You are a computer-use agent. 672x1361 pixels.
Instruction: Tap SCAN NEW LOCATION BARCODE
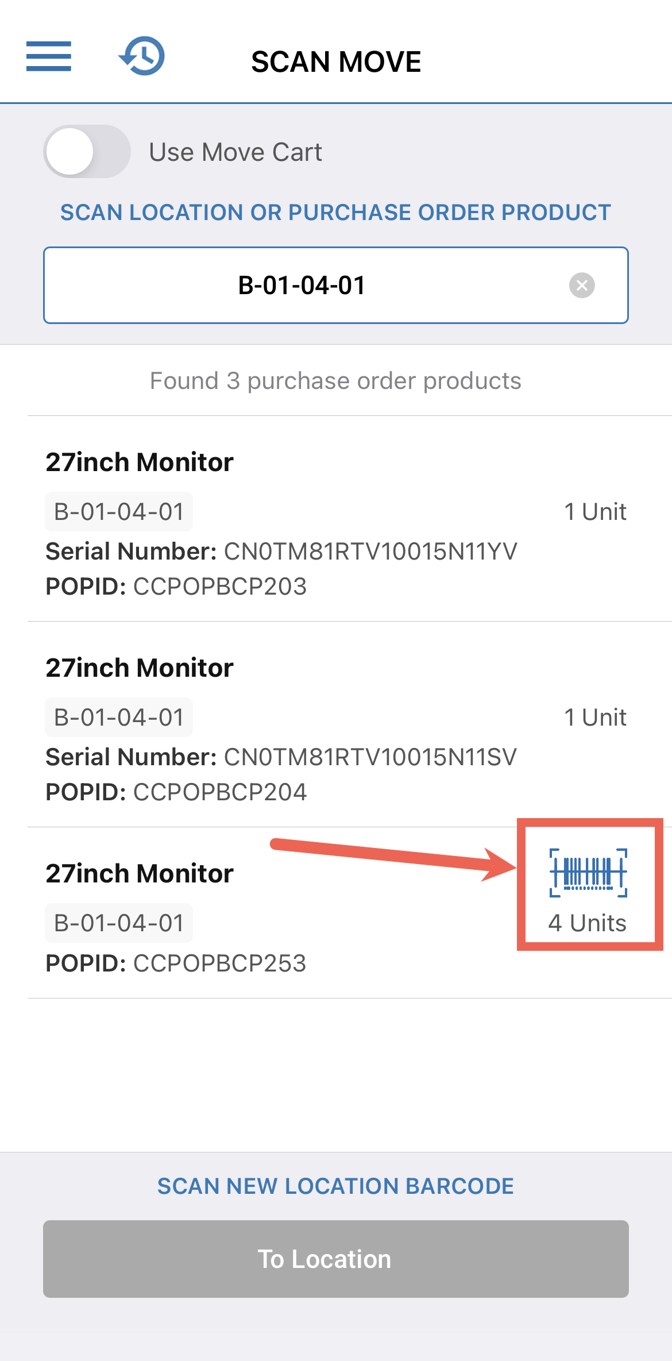coord(335,1186)
